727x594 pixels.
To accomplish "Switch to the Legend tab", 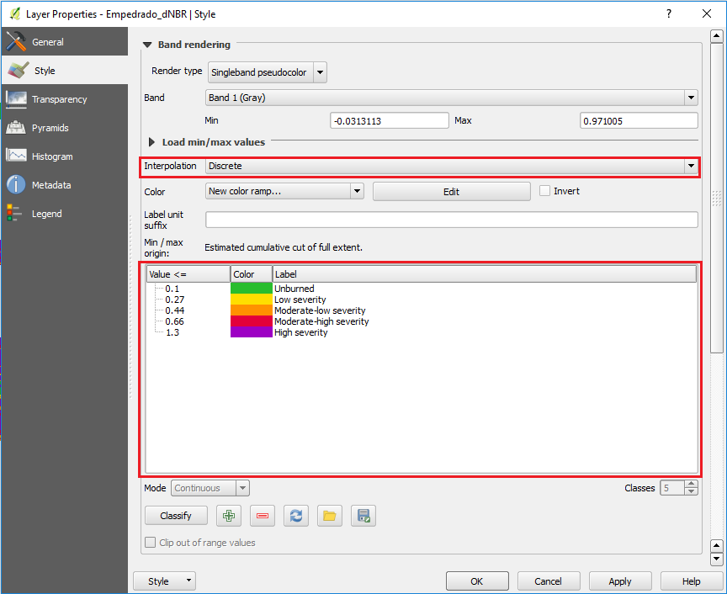I will [x=47, y=214].
